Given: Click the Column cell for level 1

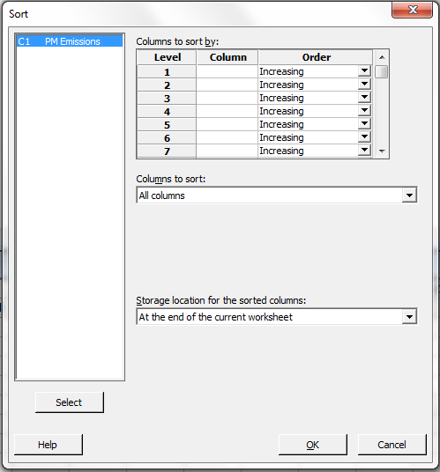Looking at the screenshot, I should pyautogui.click(x=227, y=71).
